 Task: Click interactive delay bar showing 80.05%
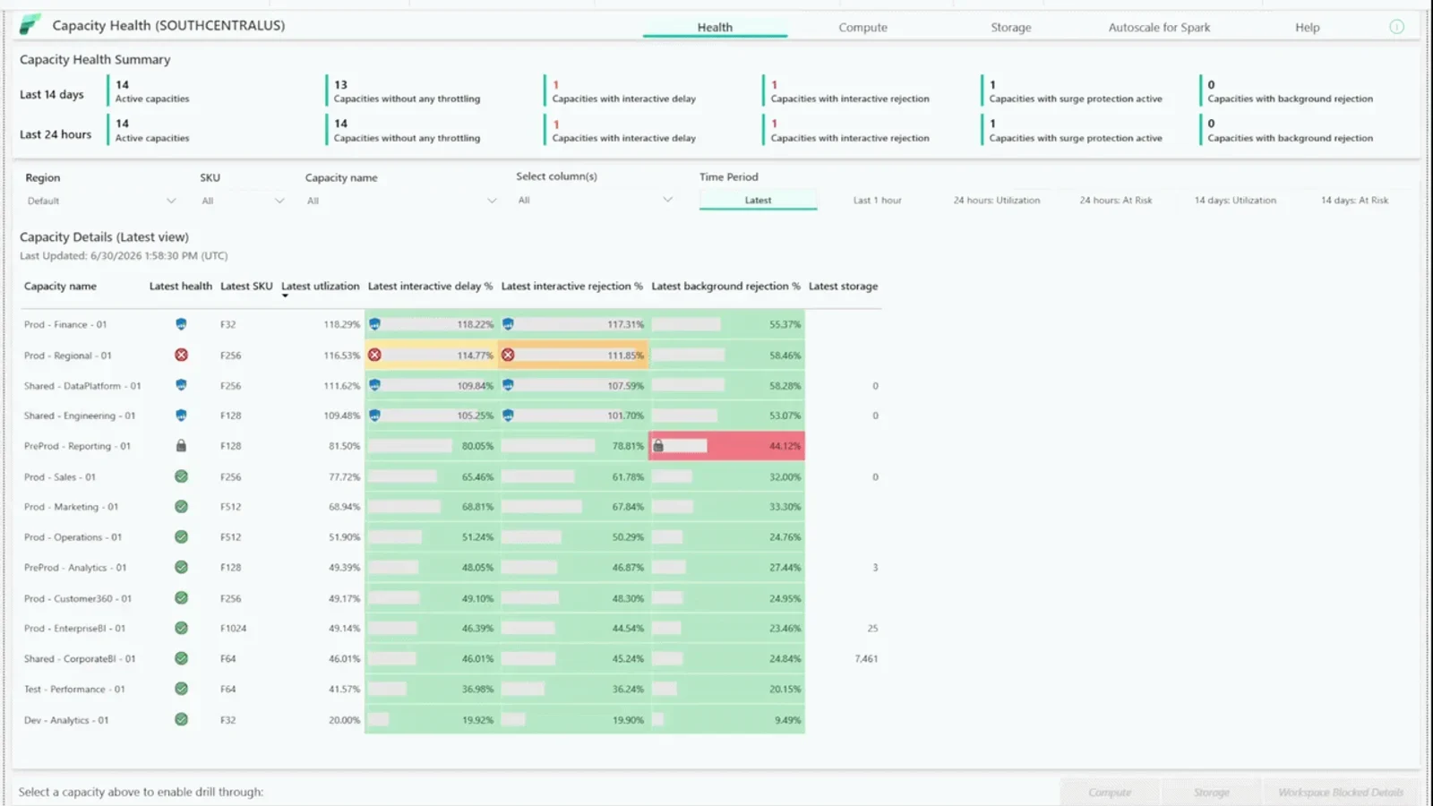point(409,446)
